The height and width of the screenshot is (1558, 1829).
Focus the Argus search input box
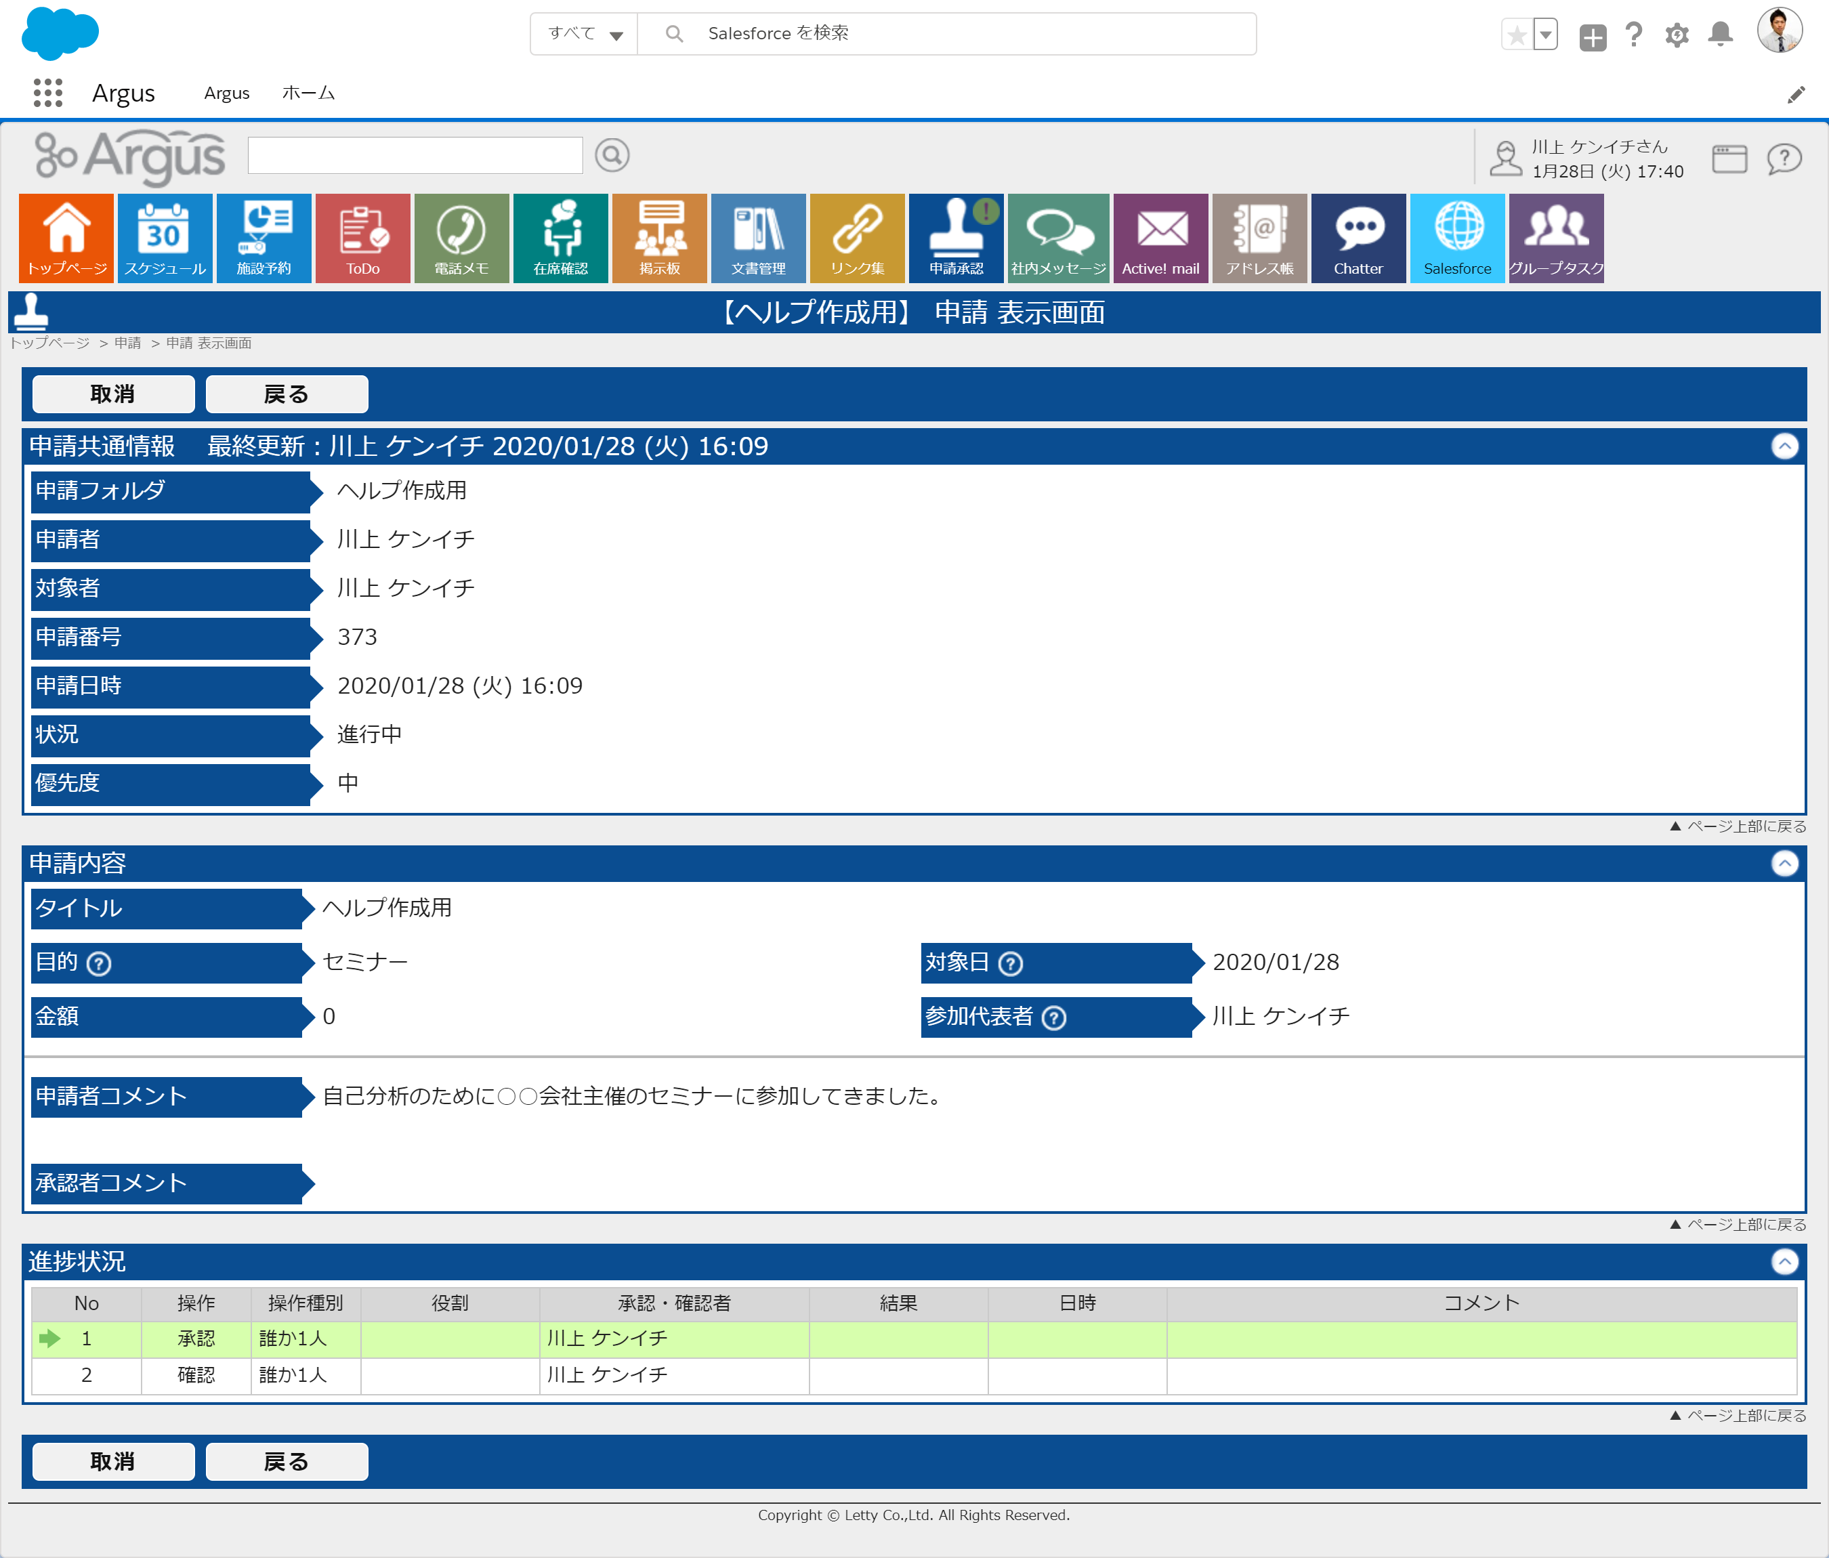pos(415,155)
